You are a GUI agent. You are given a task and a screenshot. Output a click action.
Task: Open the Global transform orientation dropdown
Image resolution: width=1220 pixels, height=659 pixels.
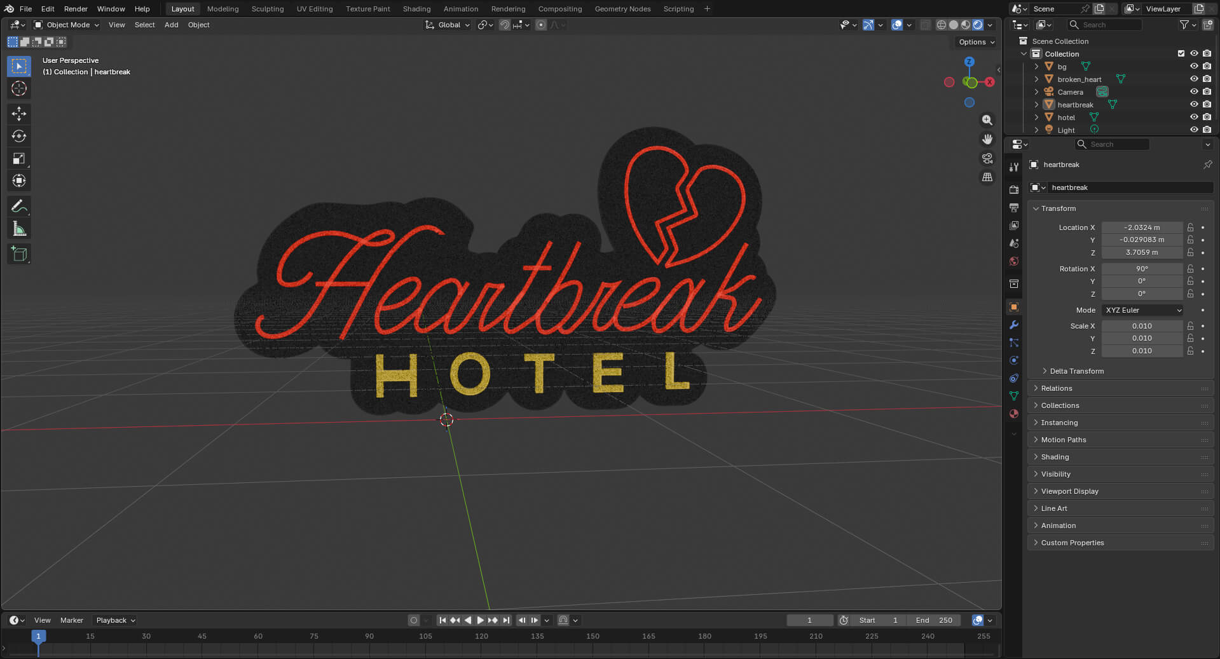point(448,25)
